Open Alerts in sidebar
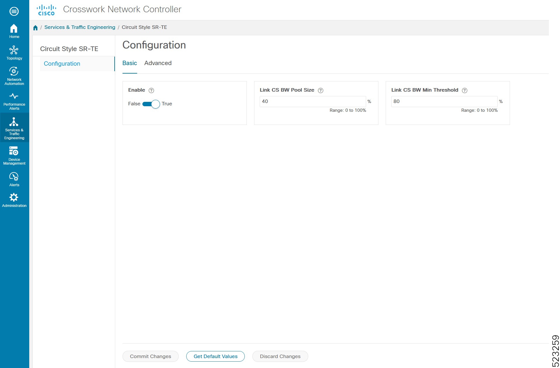560x368 pixels. point(14,179)
